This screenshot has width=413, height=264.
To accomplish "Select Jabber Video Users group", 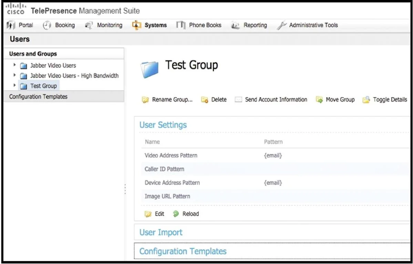I will click(x=53, y=65).
